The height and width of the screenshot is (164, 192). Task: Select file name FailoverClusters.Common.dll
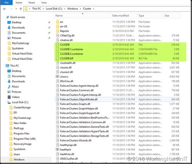pyautogui.click(x=77, y=90)
